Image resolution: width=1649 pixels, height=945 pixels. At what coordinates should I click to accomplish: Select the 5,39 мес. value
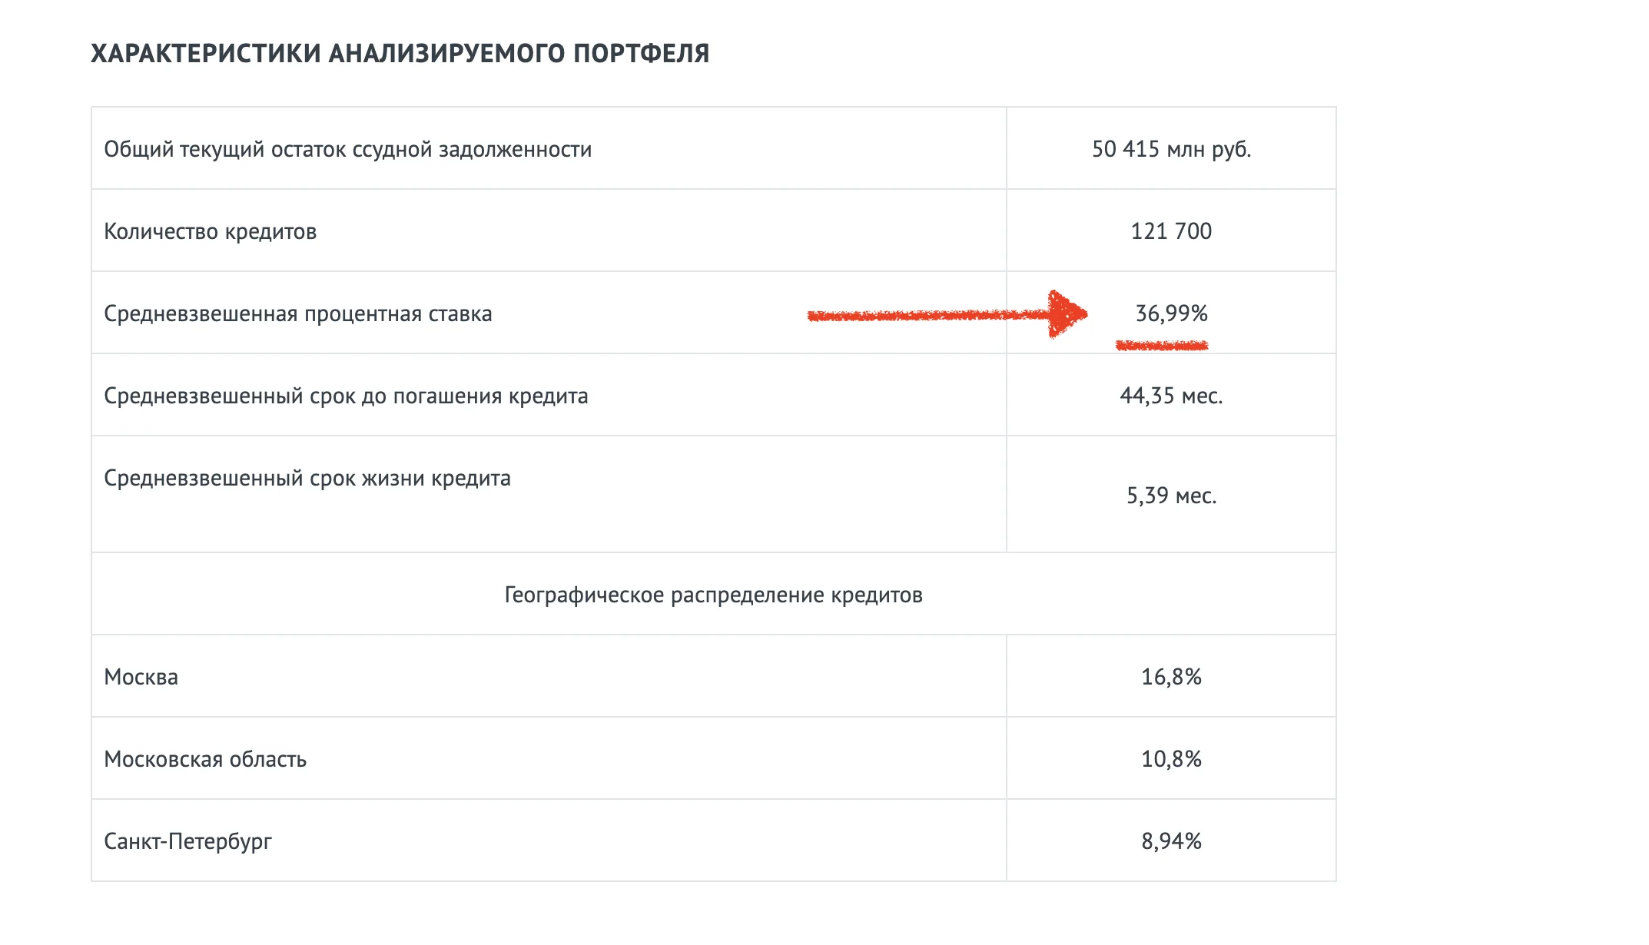click(x=1171, y=496)
